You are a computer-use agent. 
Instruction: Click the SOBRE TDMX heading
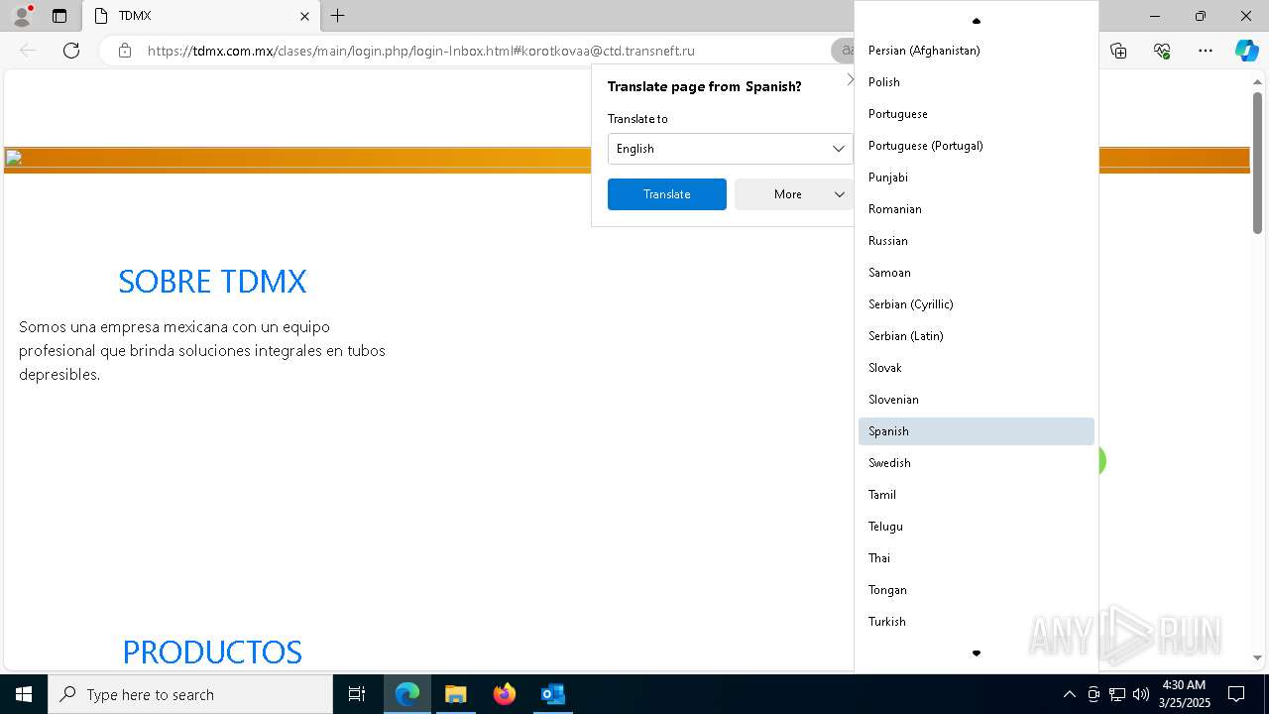(x=212, y=282)
